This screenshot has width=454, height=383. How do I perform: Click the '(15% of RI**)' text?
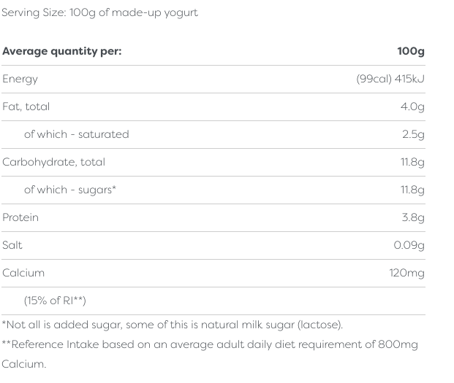[55, 301]
